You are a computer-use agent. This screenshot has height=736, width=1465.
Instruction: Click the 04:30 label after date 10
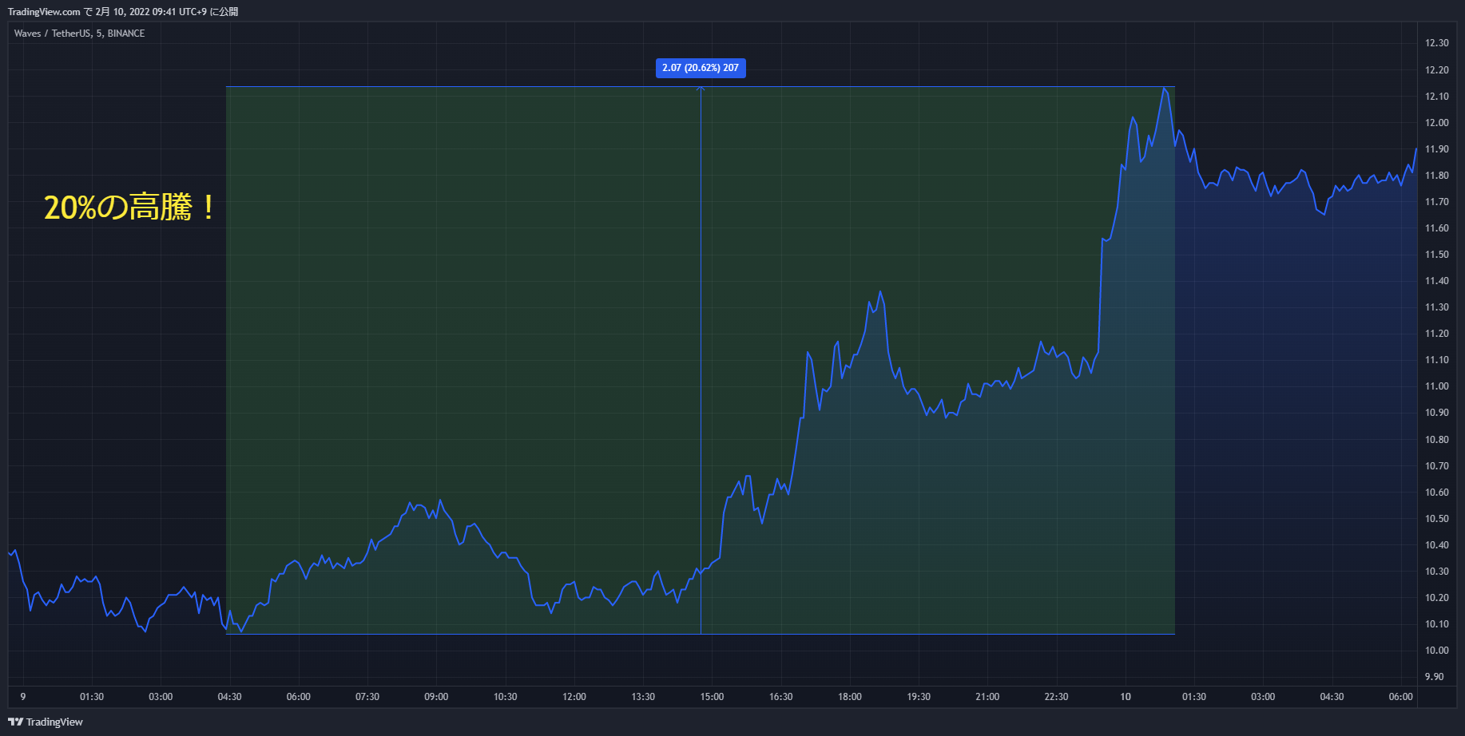click(x=1332, y=697)
